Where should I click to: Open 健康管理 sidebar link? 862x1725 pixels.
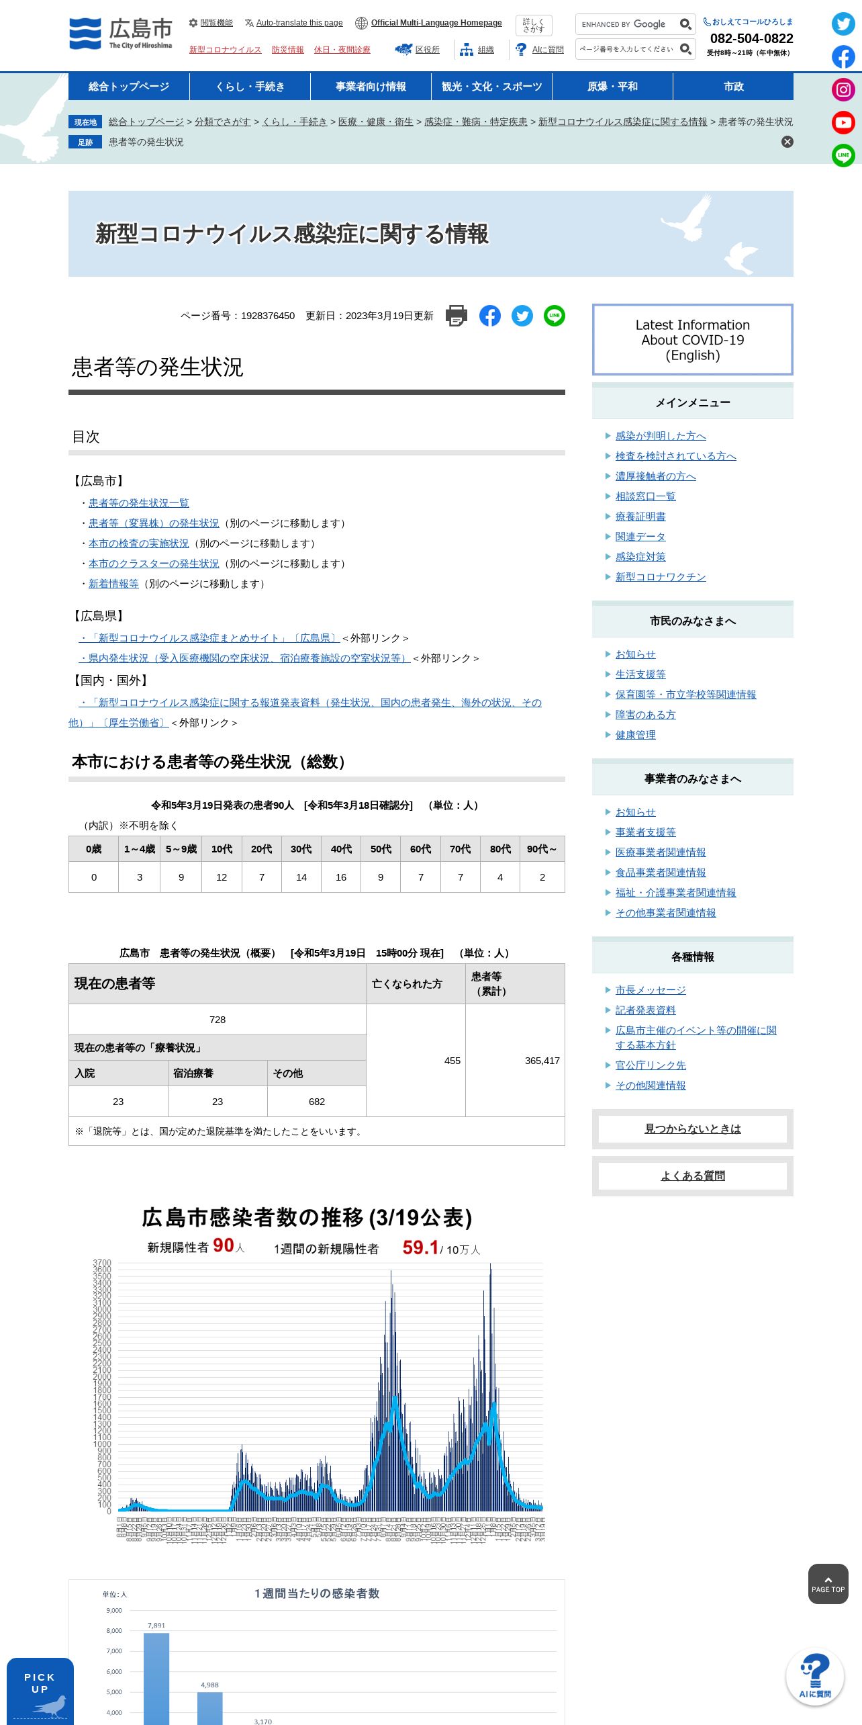coord(636,735)
